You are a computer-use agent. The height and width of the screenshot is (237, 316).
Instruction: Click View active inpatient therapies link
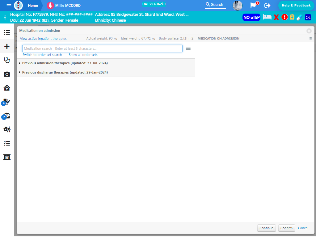tap(43, 39)
